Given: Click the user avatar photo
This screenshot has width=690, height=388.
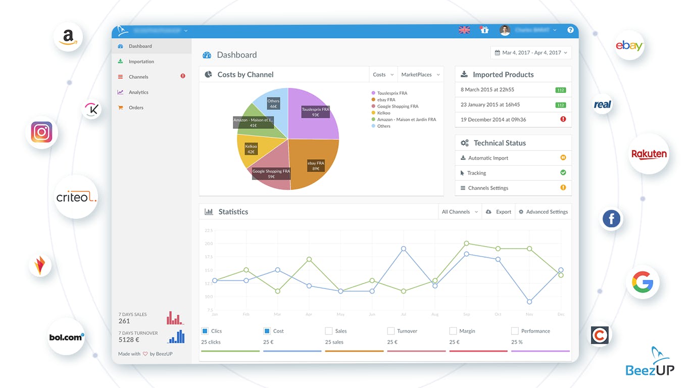Looking at the screenshot, I should (505, 30).
